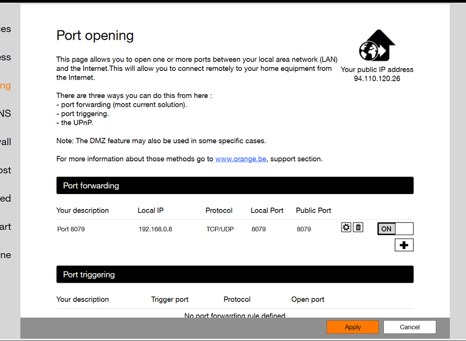
Task: Edit the Port 8079 rule via gear icon
Action: pyautogui.click(x=346, y=228)
